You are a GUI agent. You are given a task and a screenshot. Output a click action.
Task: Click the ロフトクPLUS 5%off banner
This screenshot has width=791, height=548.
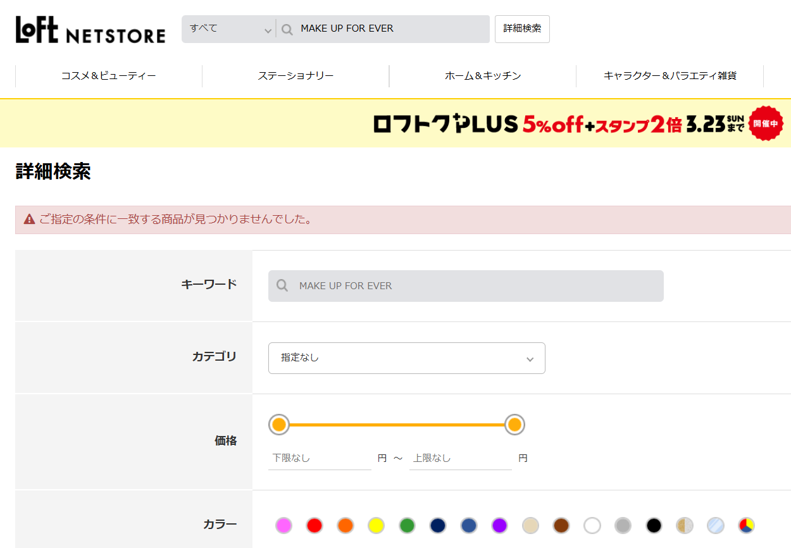coord(395,123)
